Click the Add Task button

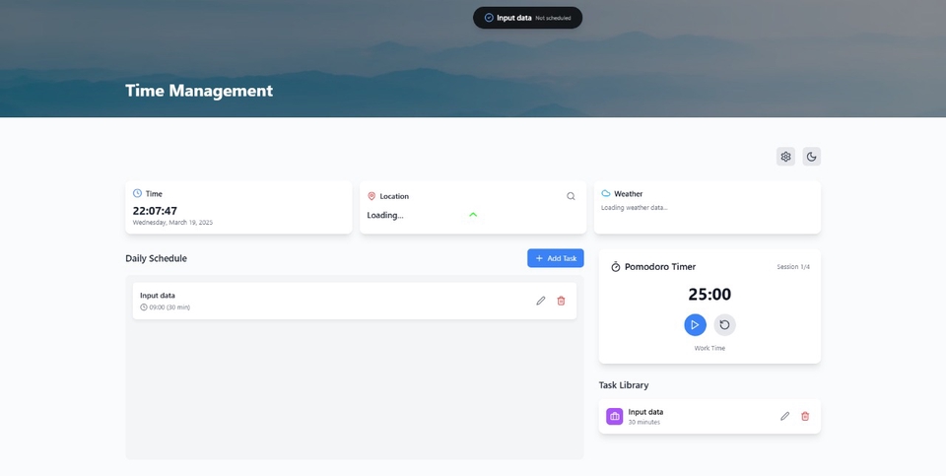(x=556, y=258)
